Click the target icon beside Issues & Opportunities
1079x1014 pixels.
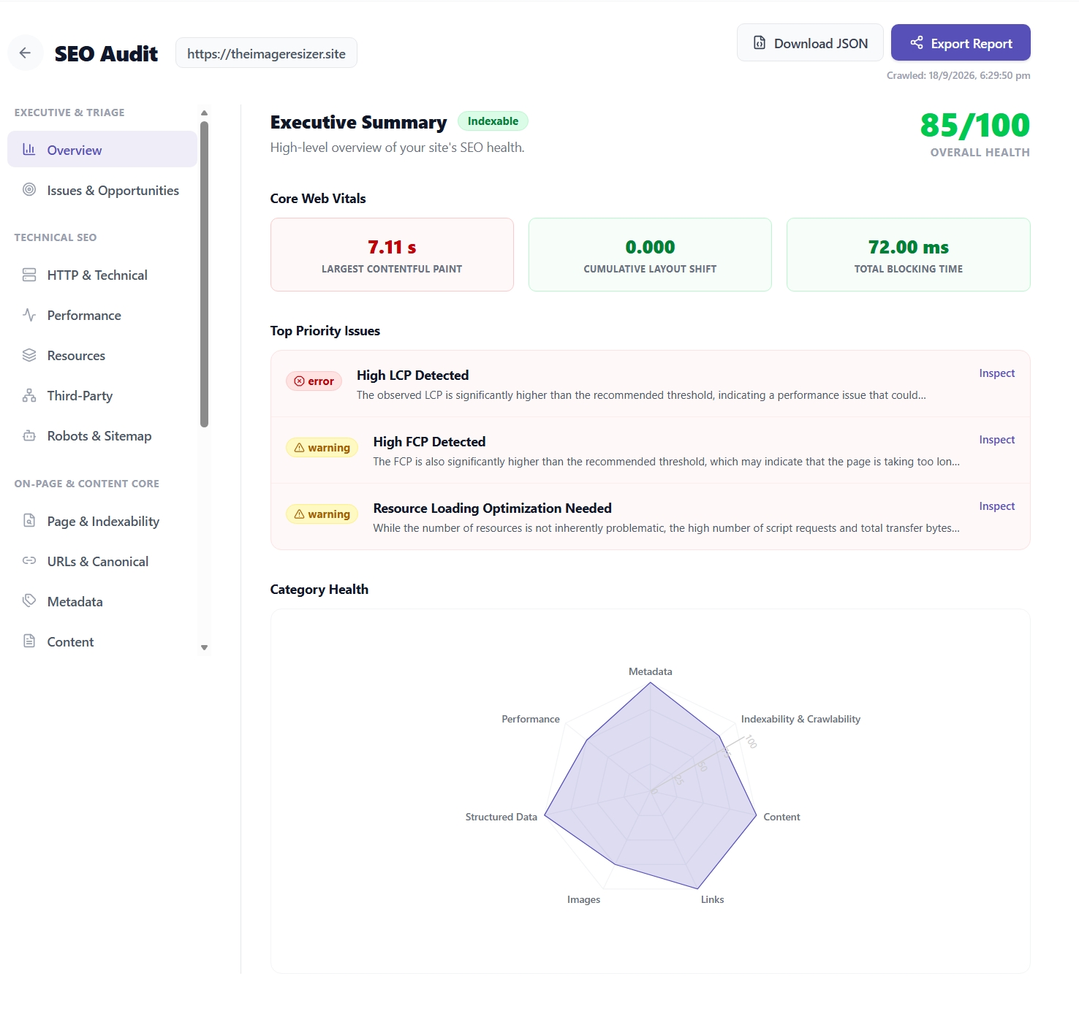pos(29,189)
